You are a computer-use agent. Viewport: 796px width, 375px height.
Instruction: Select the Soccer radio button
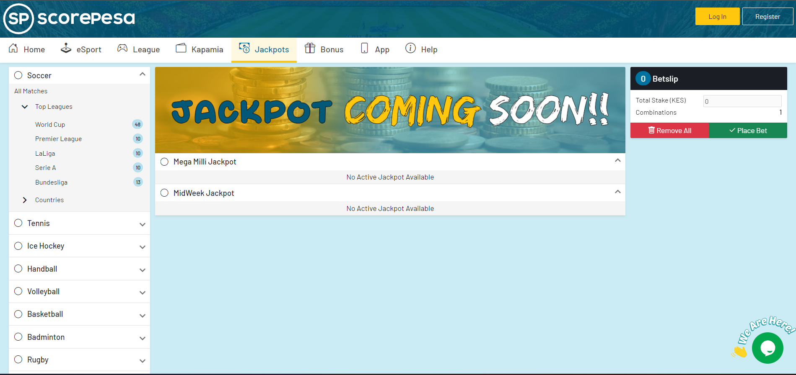click(x=18, y=75)
